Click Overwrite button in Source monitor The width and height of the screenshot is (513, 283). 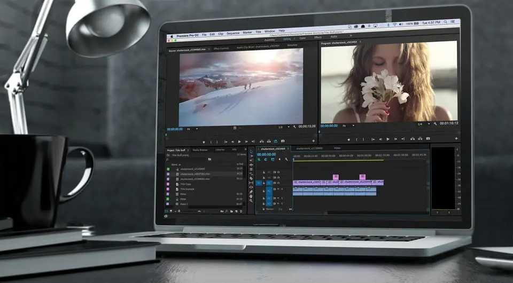(269, 141)
